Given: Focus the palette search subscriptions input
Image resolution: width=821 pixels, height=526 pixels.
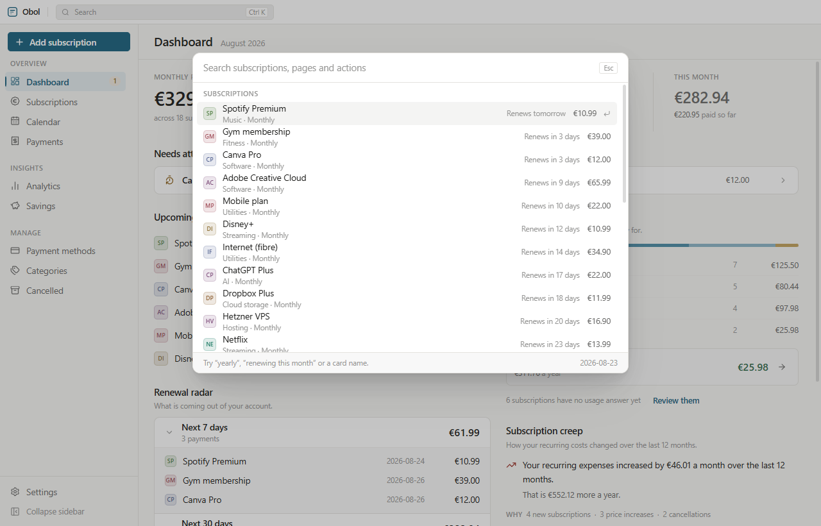Looking at the screenshot, I should (x=398, y=68).
